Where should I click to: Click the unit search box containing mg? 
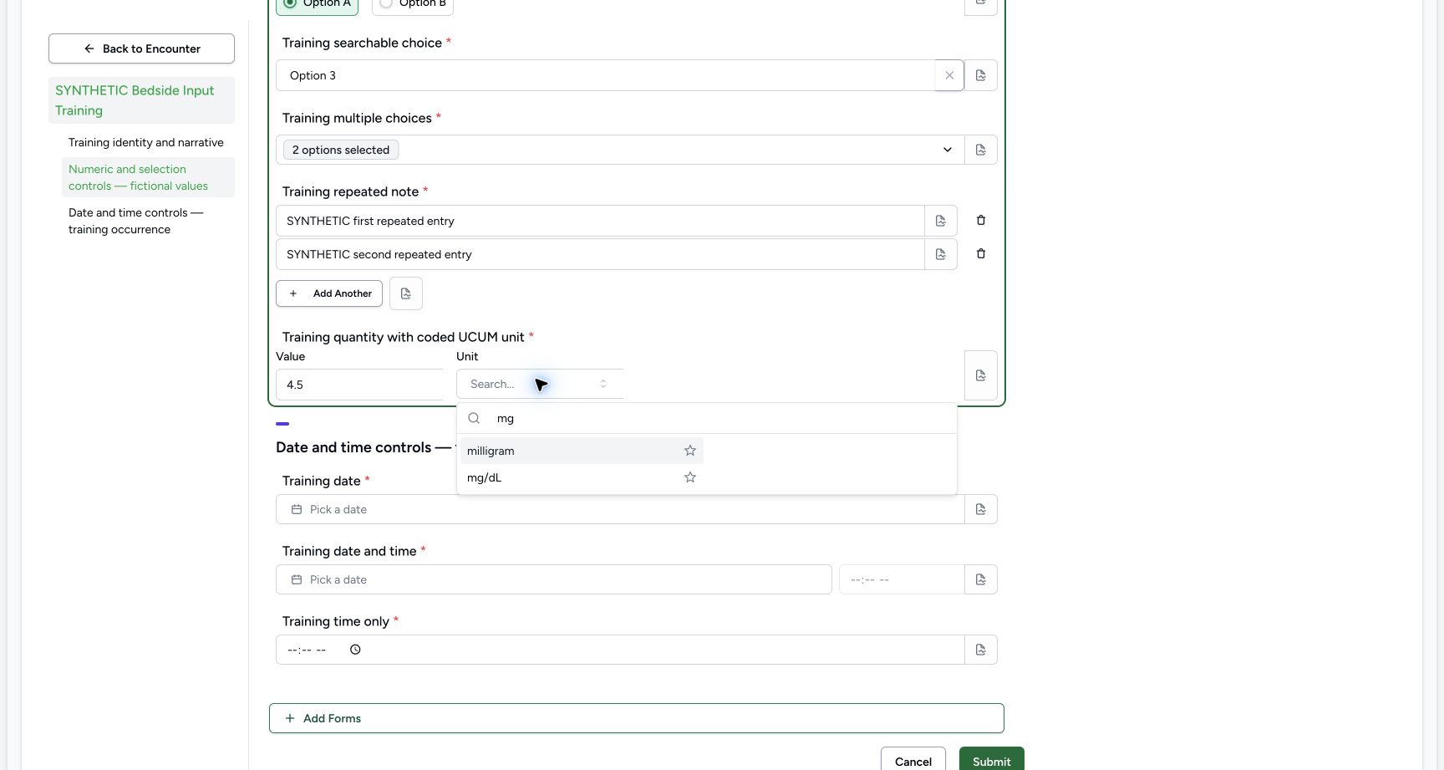click(x=707, y=418)
